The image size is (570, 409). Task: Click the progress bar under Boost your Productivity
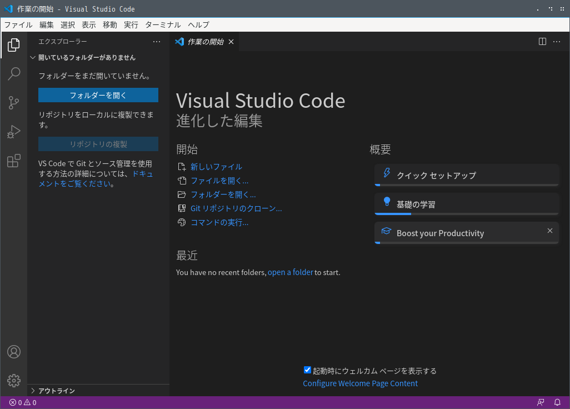[x=467, y=243]
